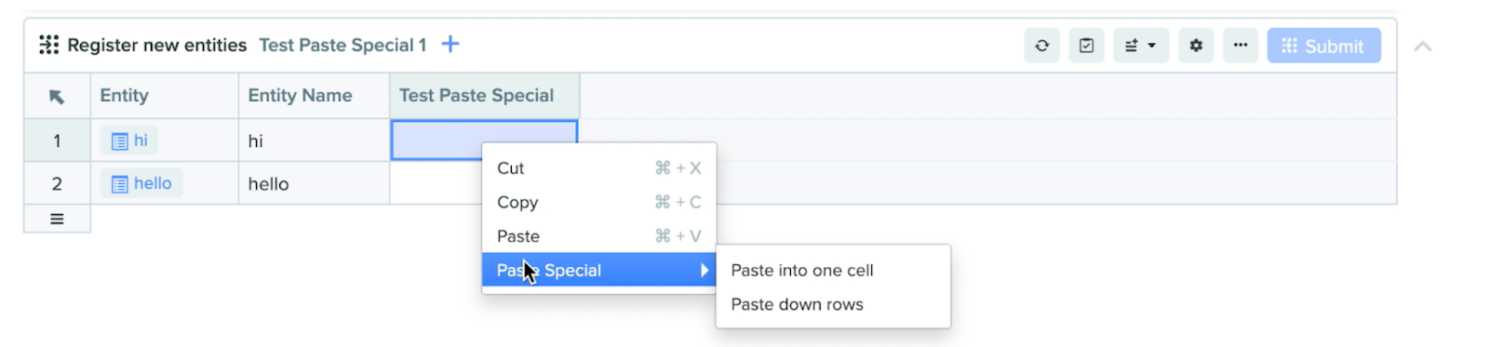Open the more options ellipsis menu

tap(1241, 46)
